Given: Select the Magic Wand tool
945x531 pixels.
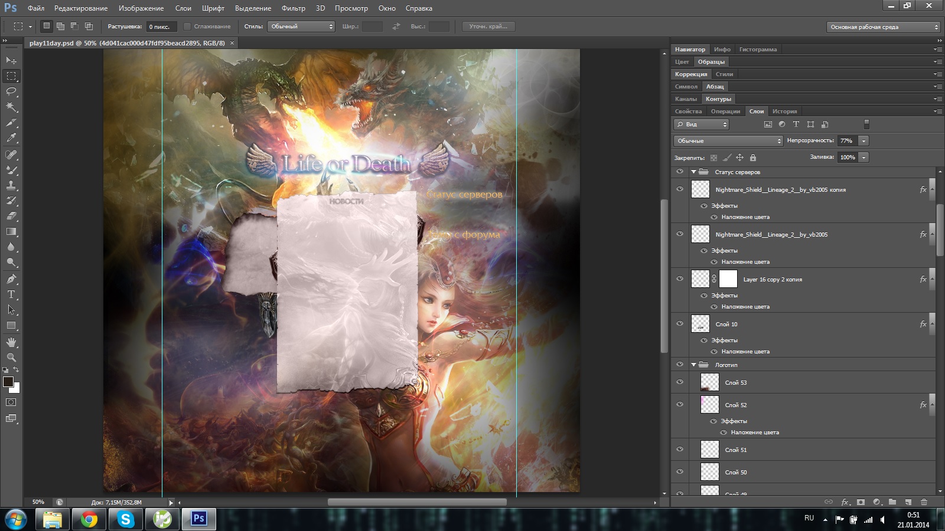Looking at the screenshot, I should [x=11, y=107].
